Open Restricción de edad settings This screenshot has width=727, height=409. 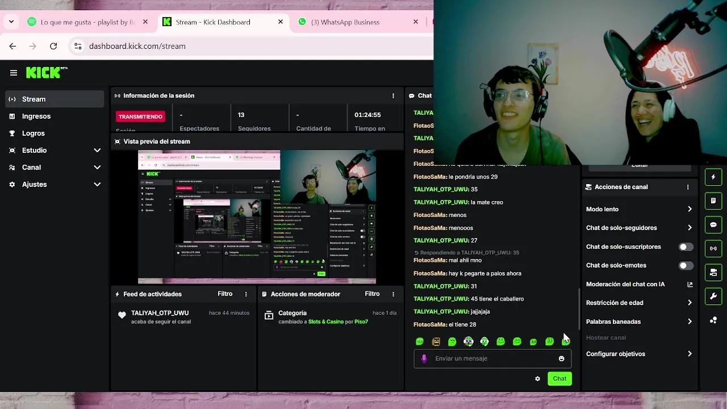point(639,303)
